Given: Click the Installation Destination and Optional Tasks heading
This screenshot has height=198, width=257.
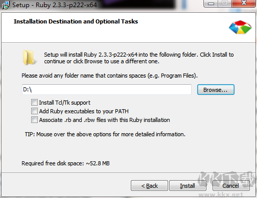Looking at the screenshot, I should [76, 21].
